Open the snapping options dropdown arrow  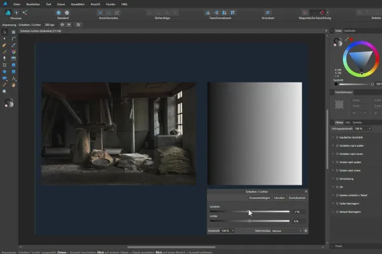click(x=327, y=13)
